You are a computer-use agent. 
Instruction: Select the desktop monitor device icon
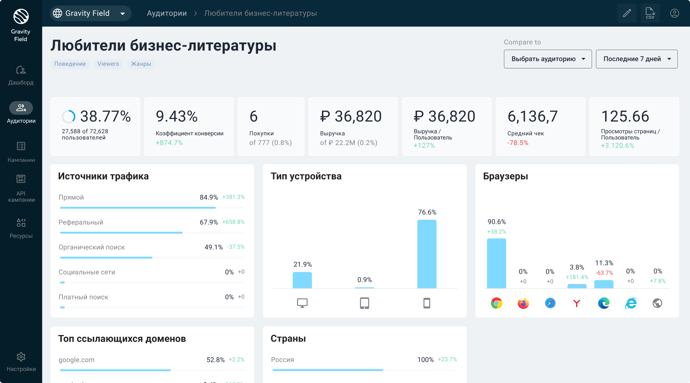pos(302,303)
